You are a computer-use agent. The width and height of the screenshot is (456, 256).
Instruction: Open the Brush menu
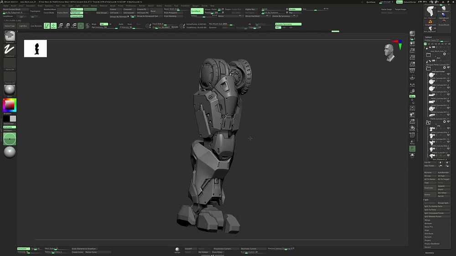point(13,5)
